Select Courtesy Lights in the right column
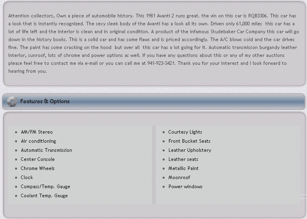The height and width of the screenshot is (219, 307). pyautogui.click(x=185, y=132)
